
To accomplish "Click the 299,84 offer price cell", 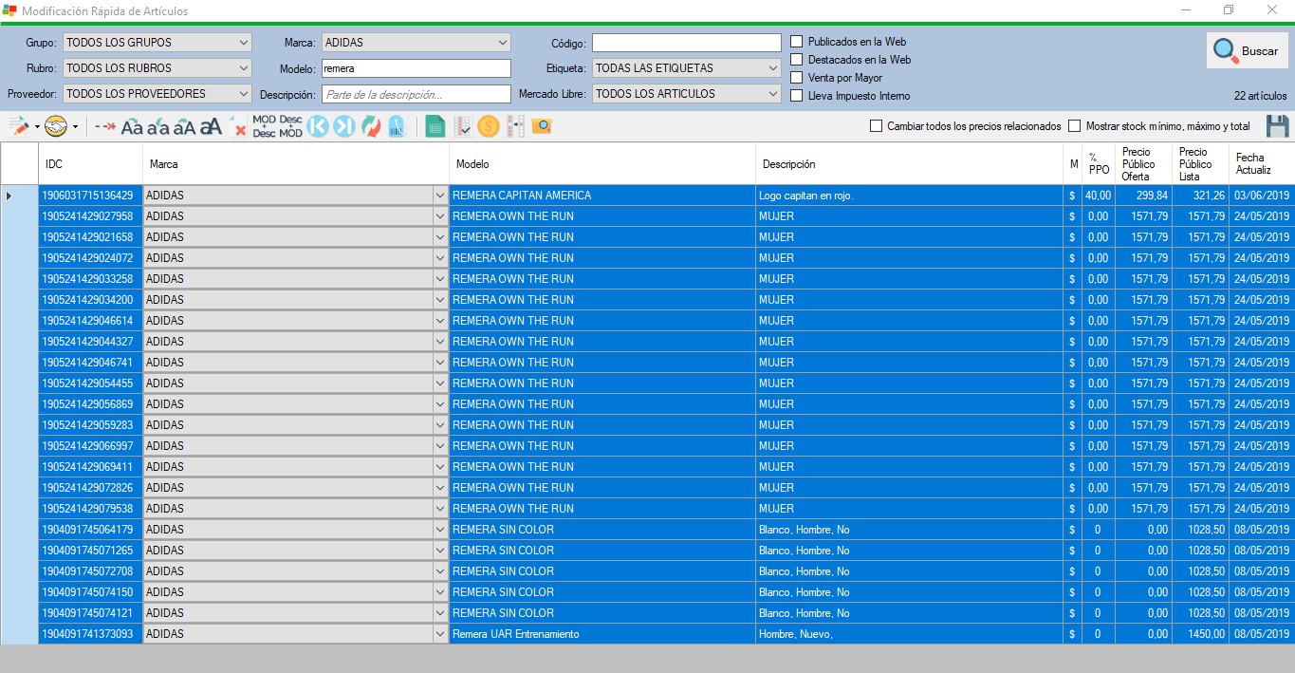I will tap(1143, 196).
